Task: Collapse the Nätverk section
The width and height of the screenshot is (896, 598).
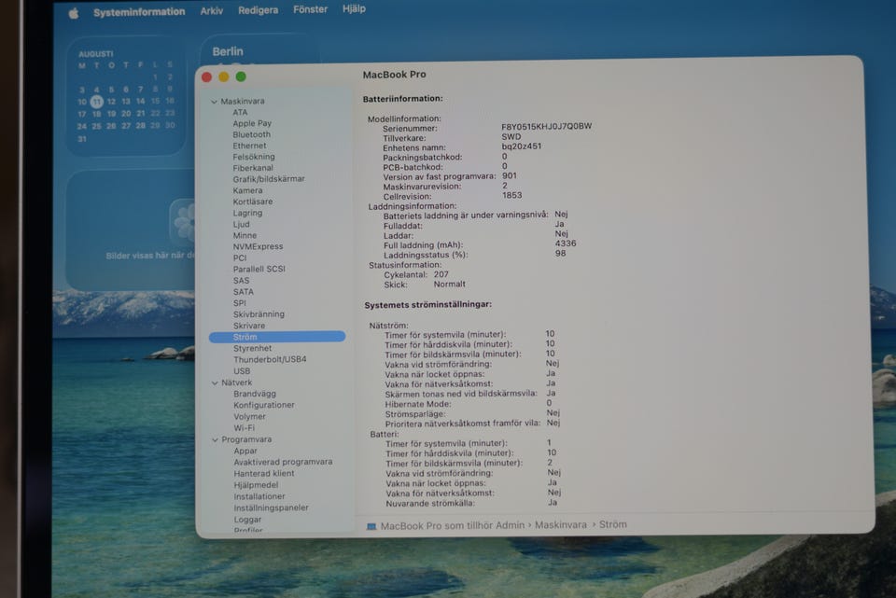Action: 215,383
